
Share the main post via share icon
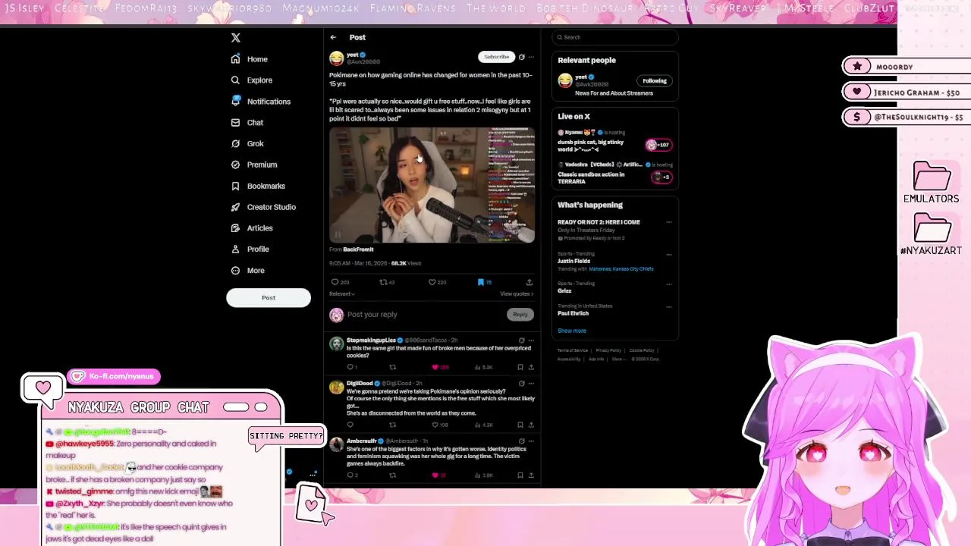(x=529, y=282)
